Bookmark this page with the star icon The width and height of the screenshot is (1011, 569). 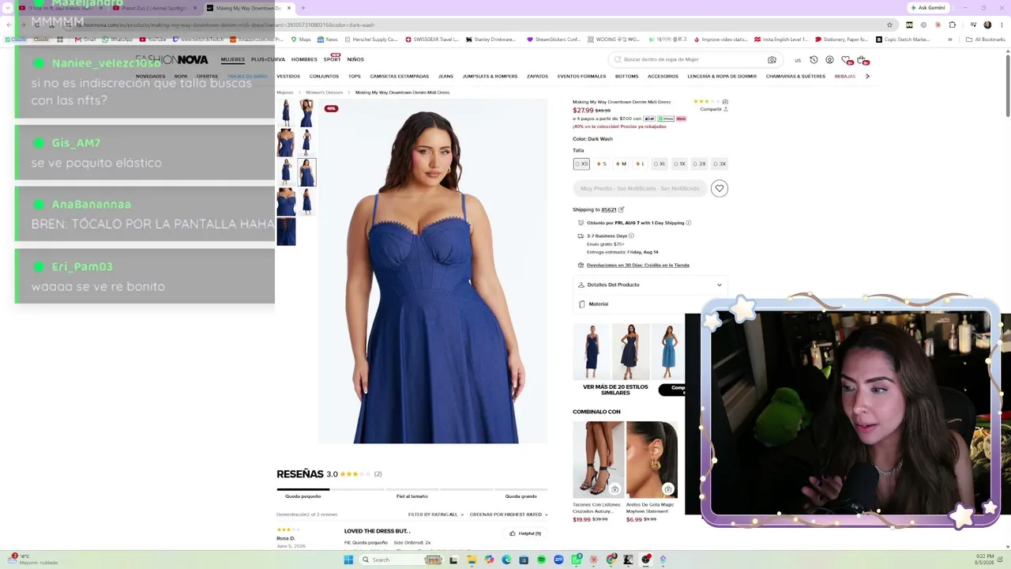(x=889, y=24)
